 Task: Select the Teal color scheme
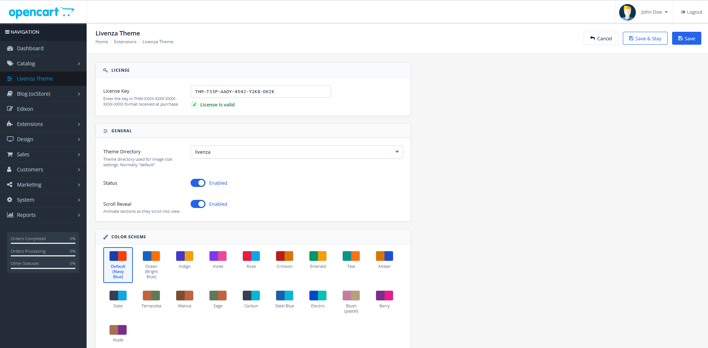click(x=351, y=260)
